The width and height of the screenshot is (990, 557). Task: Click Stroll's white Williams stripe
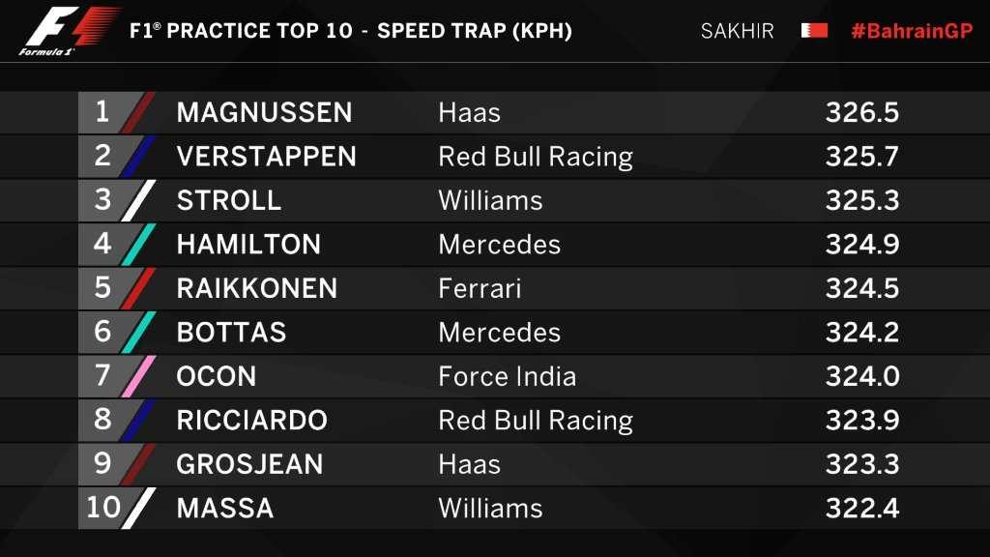click(x=137, y=200)
